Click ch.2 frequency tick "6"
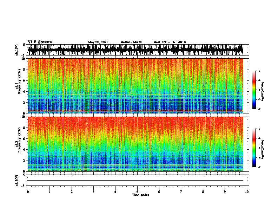This screenshot has width=278, height=215. (24, 138)
